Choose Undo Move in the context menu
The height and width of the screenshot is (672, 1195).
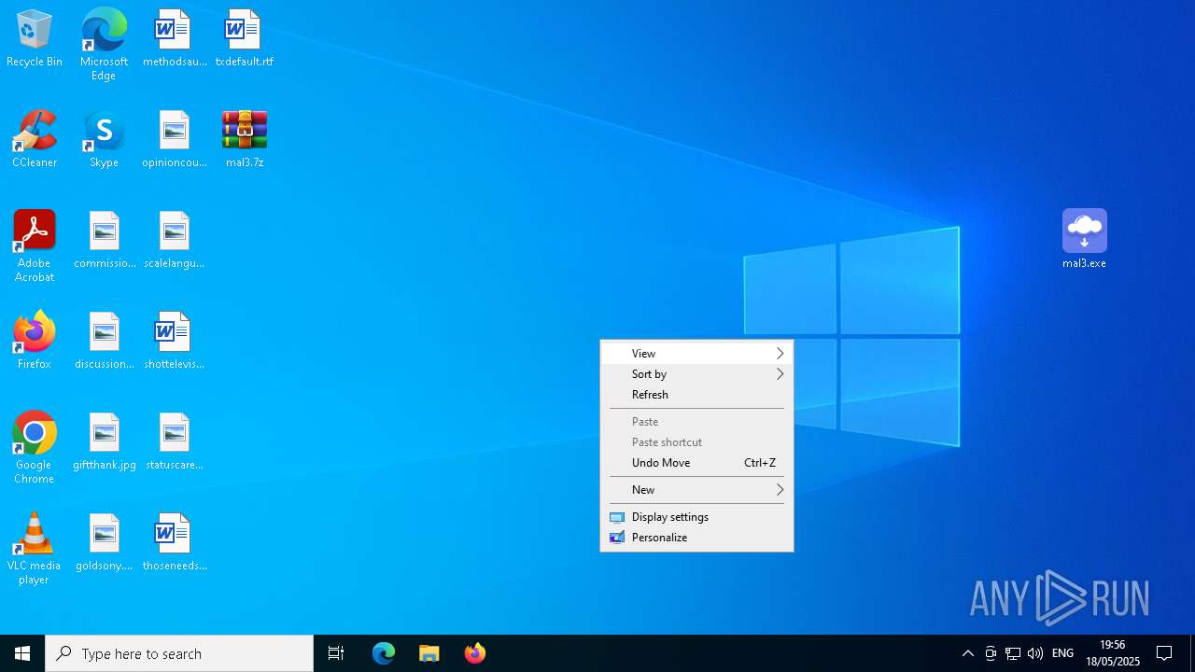point(696,463)
